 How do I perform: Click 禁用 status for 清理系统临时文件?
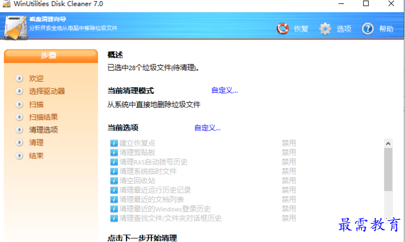click(288, 171)
